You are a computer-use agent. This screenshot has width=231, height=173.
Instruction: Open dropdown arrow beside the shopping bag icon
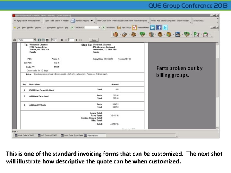click(120, 35)
